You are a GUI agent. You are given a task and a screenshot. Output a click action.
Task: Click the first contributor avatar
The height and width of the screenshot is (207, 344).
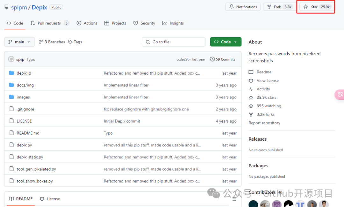click(253, 204)
